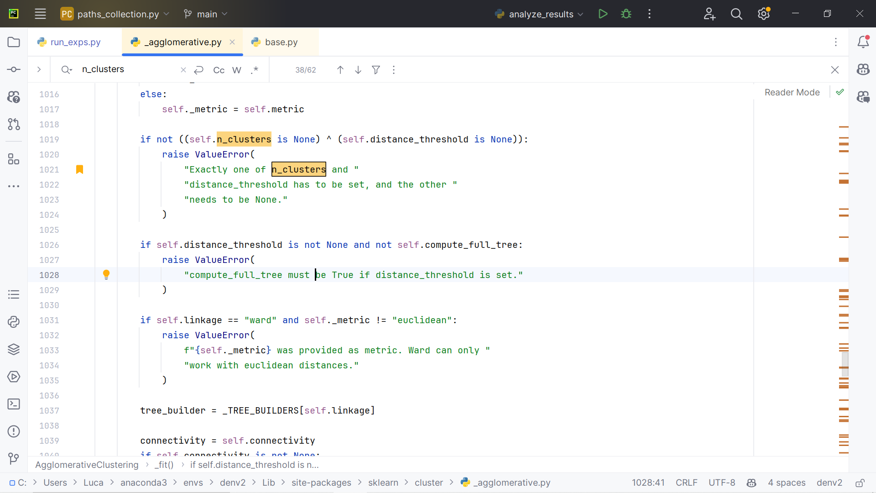Image resolution: width=876 pixels, height=493 pixels.
Task: Open indentation 4 spaces selector
Action: click(787, 483)
